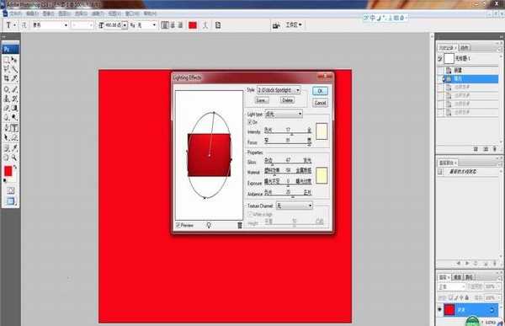This screenshot has height=326, width=505.
Task: Click Cancel in Lighting Effects dialog
Action: point(320,103)
